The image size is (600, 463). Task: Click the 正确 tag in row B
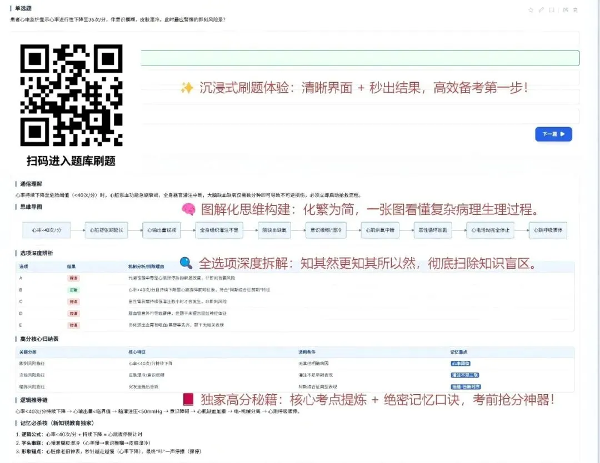click(x=73, y=290)
